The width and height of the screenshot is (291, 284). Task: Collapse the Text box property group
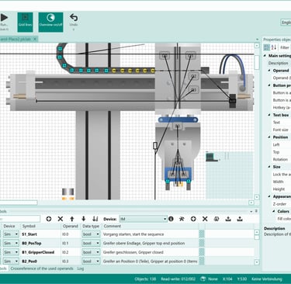coord(269,115)
